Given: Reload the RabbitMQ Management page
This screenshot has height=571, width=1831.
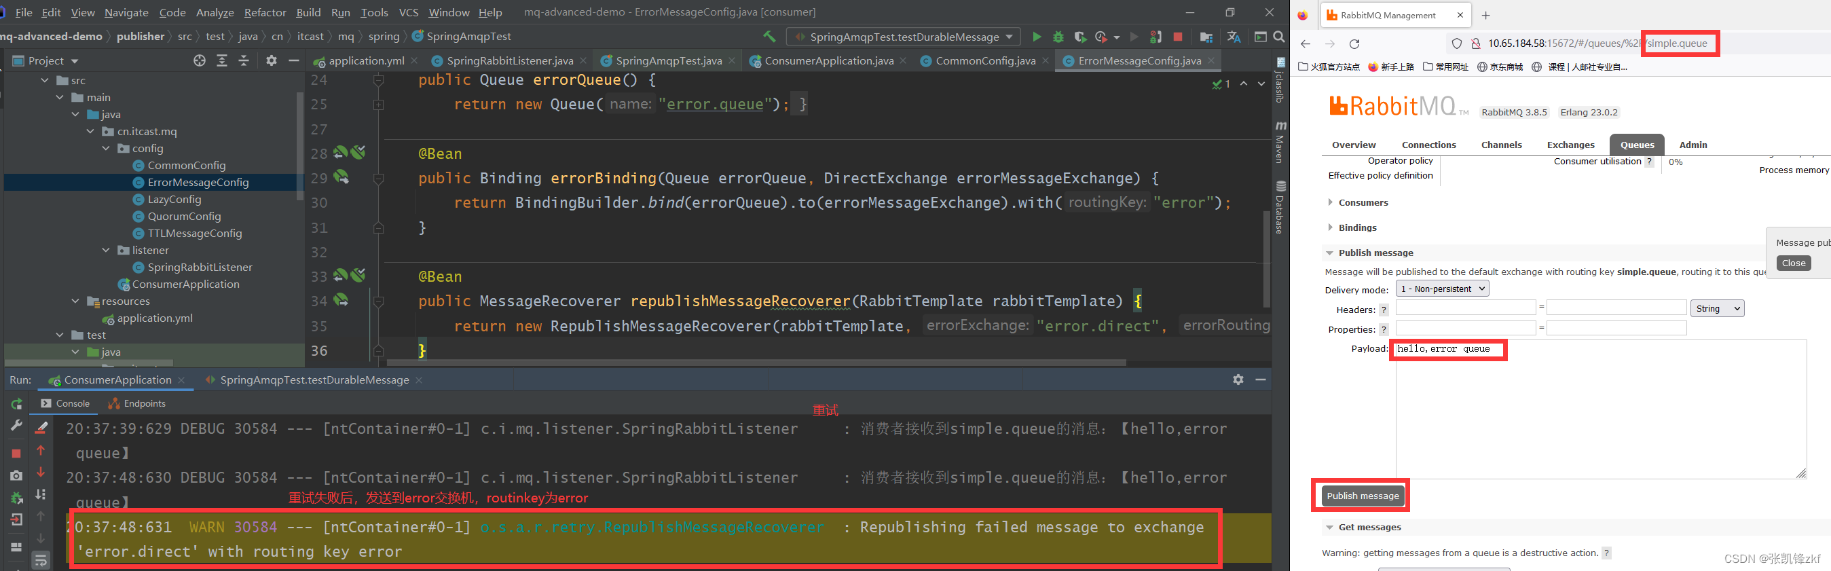Looking at the screenshot, I should point(1354,44).
